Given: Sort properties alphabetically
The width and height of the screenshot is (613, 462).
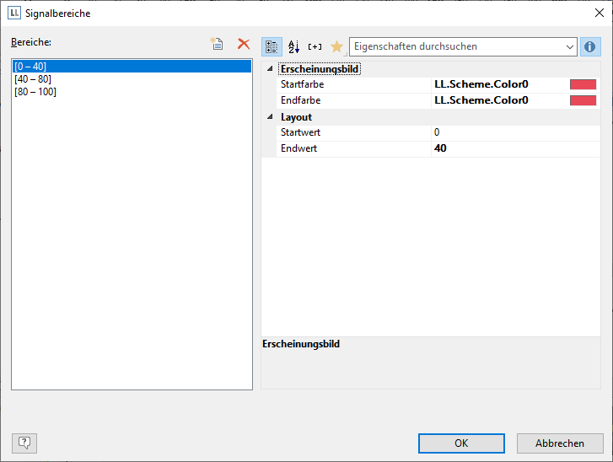Looking at the screenshot, I should [x=293, y=46].
